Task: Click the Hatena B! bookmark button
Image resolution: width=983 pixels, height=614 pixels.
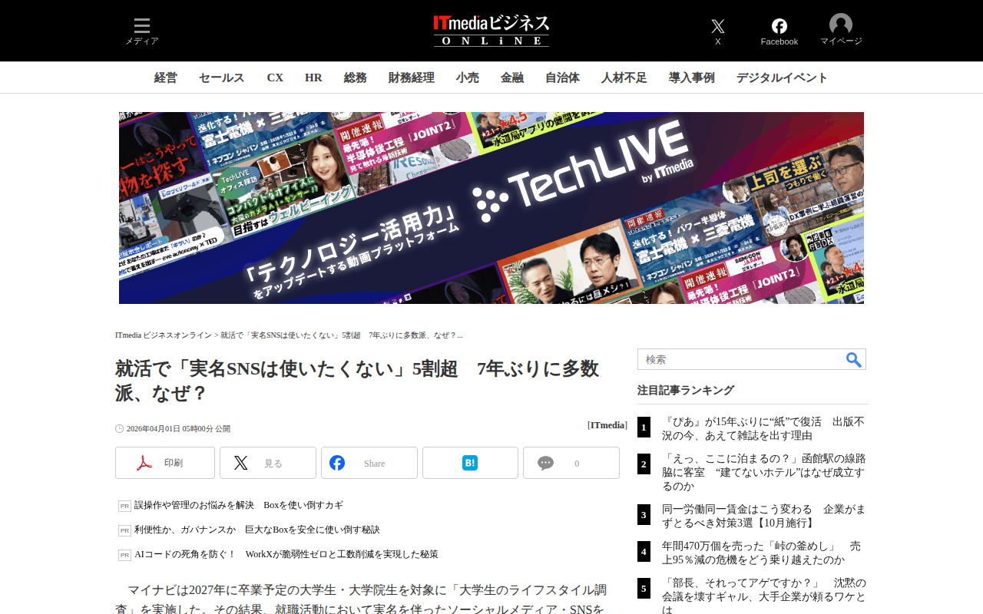Action: [470, 463]
